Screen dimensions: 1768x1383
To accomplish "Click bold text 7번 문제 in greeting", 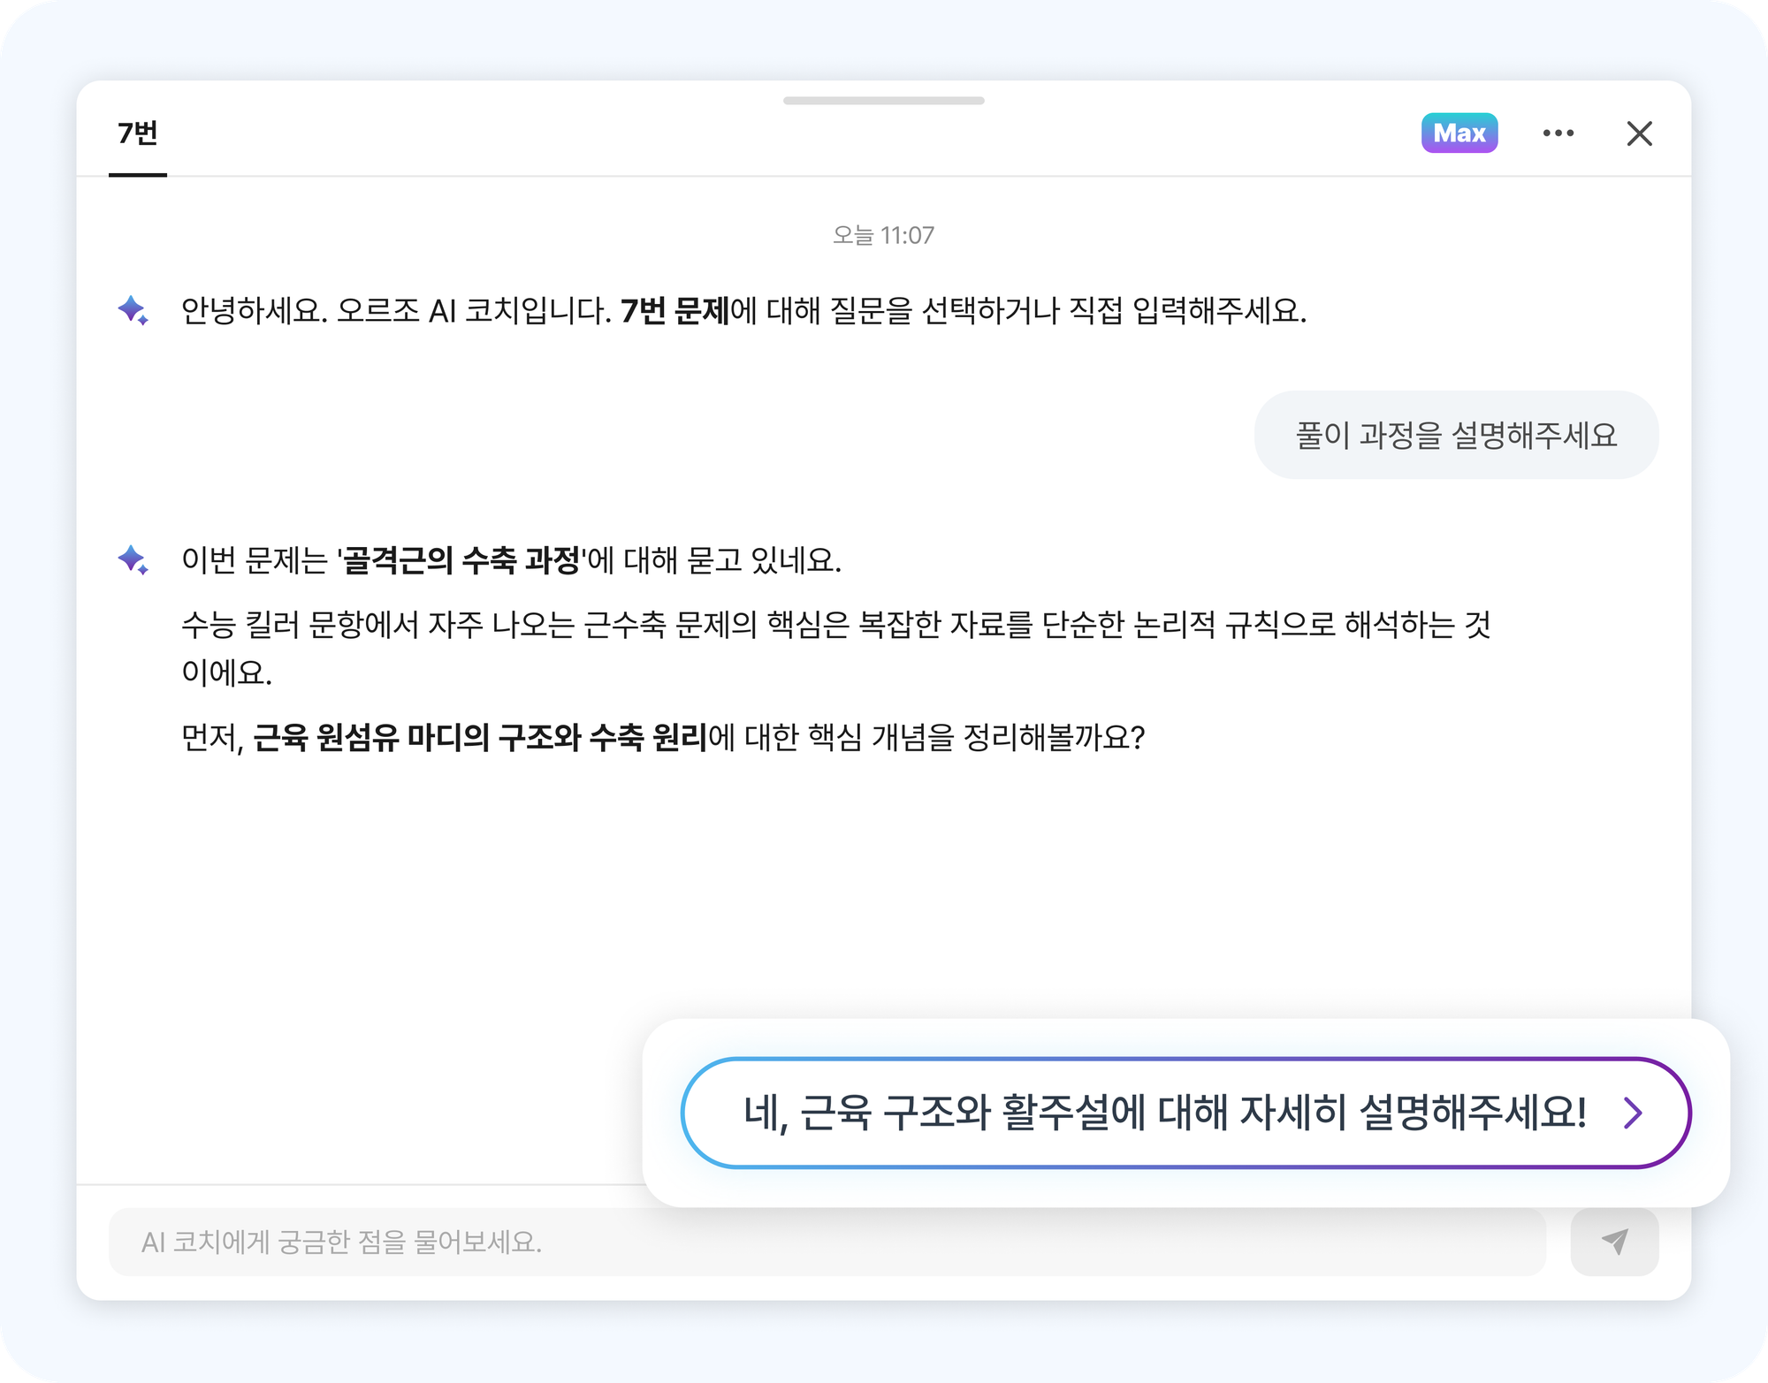I will (x=674, y=311).
